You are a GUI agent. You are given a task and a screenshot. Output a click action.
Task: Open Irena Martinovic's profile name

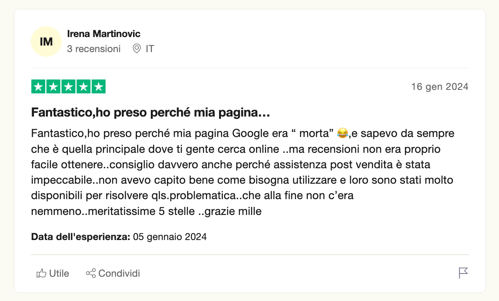[104, 34]
